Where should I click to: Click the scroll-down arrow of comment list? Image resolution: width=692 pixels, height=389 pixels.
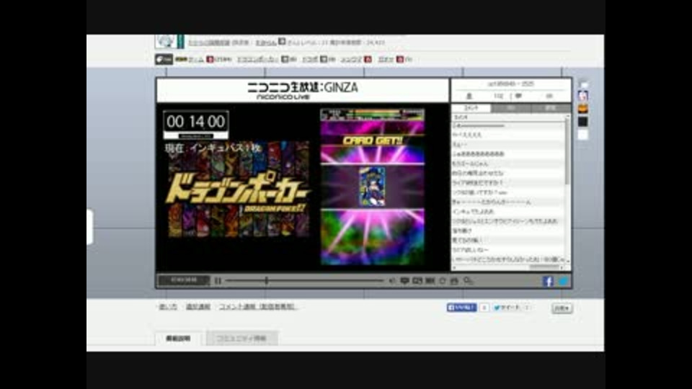coord(567,261)
